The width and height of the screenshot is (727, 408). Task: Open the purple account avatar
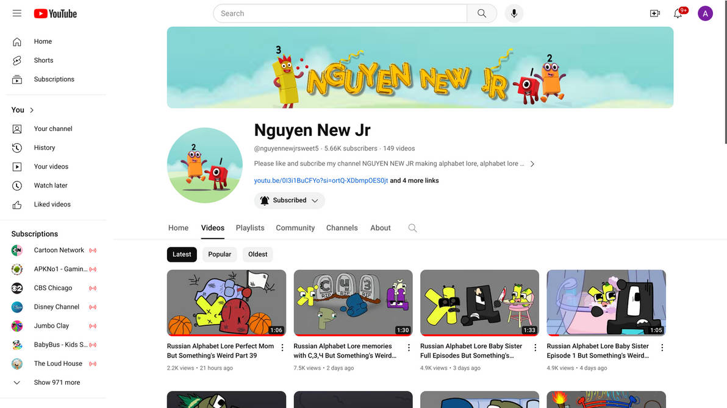(705, 13)
